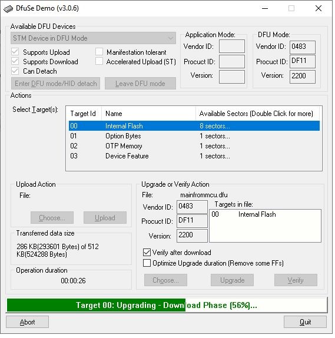The width and height of the screenshot is (335, 338).
Task: Click the Upload button
Action: 105,218
